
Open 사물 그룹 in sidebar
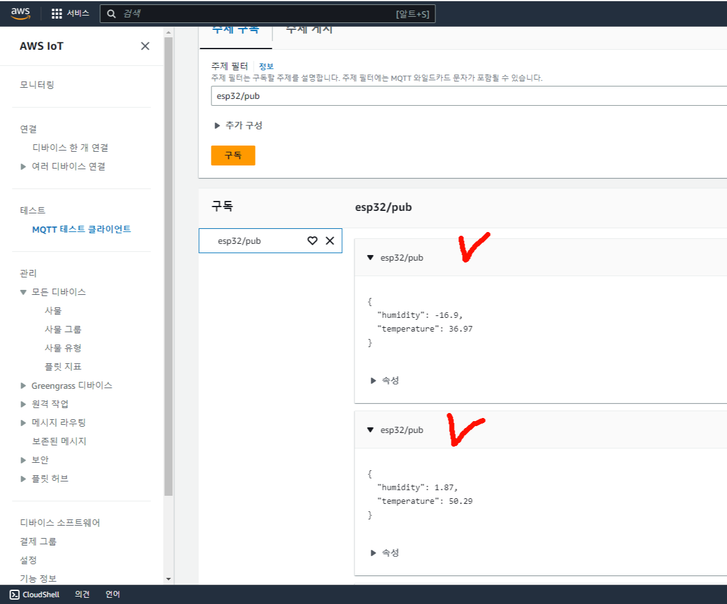(63, 330)
